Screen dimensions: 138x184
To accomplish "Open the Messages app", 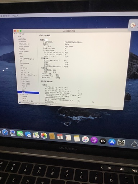I will click(28, 134).
